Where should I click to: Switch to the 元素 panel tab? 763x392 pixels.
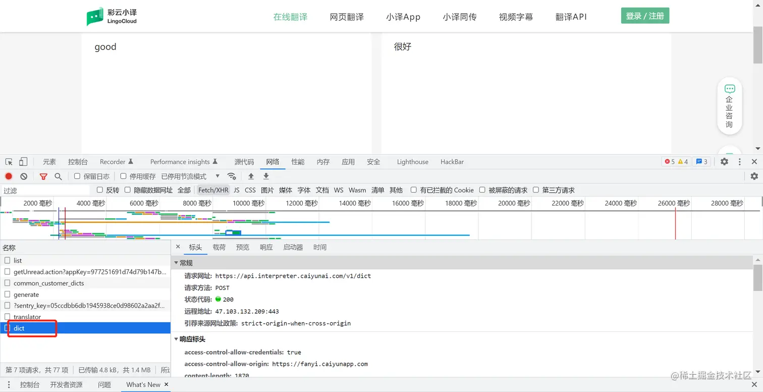coord(49,162)
